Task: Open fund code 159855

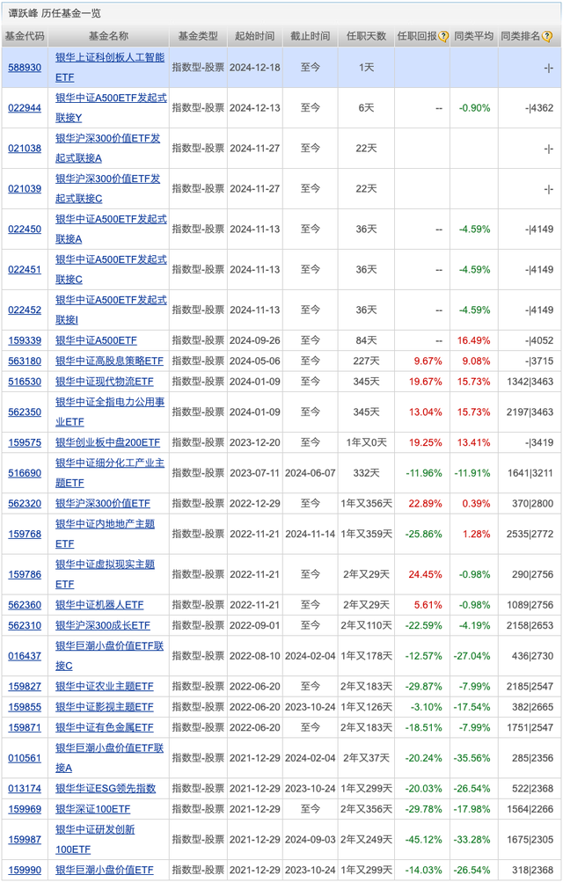Action: click(25, 707)
